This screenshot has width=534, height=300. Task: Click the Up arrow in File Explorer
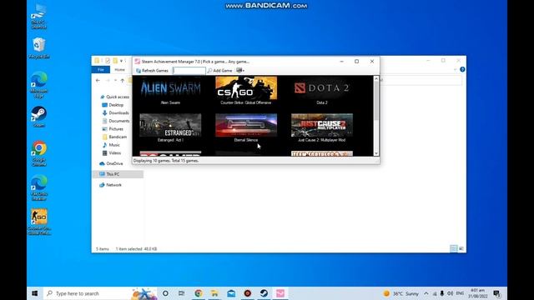coord(123,81)
